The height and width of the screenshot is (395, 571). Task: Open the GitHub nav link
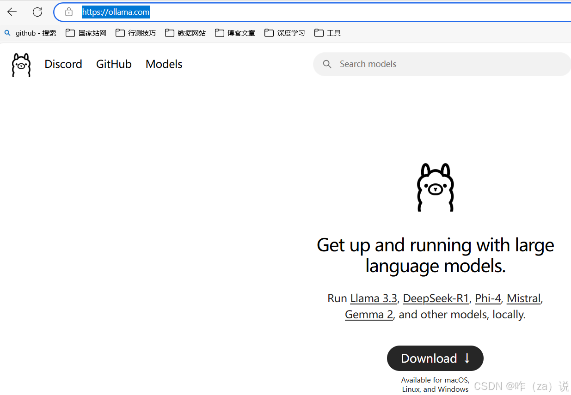[x=114, y=64]
